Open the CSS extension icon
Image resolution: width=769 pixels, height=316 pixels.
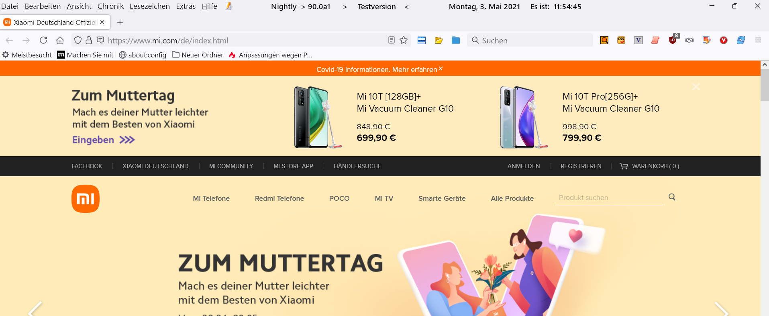point(621,40)
